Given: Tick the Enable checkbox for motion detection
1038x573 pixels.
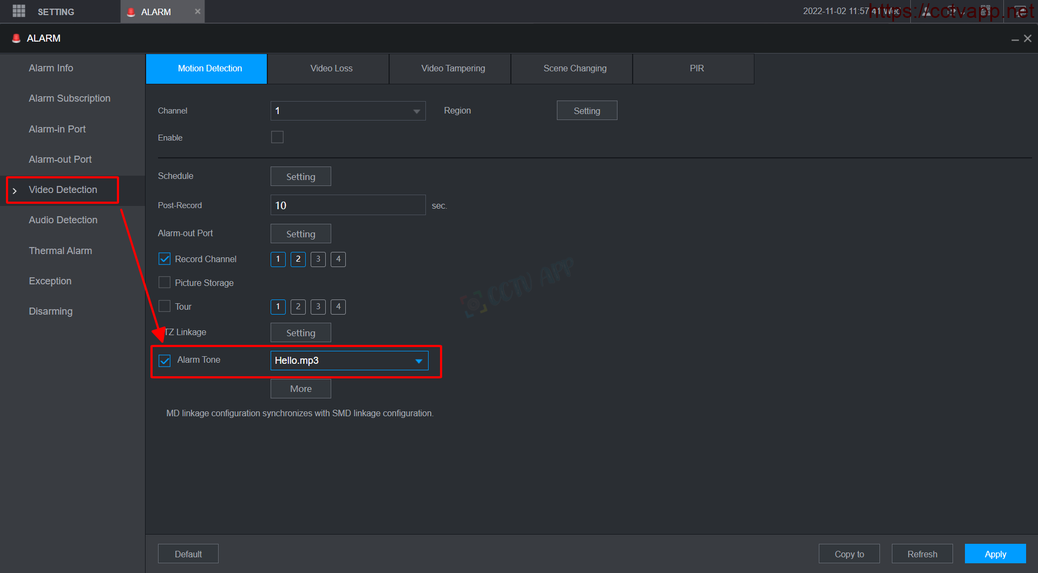Looking at the screenshot, I should [277, 137].
